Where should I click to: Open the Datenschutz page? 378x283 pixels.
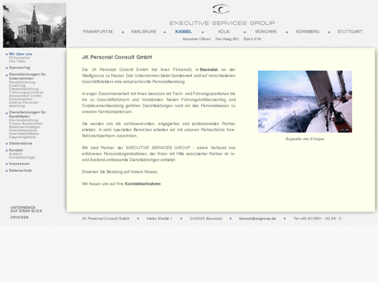20,170
